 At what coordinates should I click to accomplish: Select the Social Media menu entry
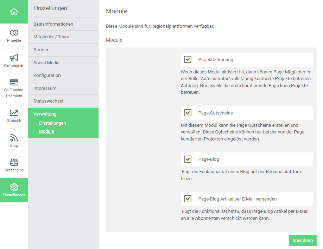[x=46, y=63]
